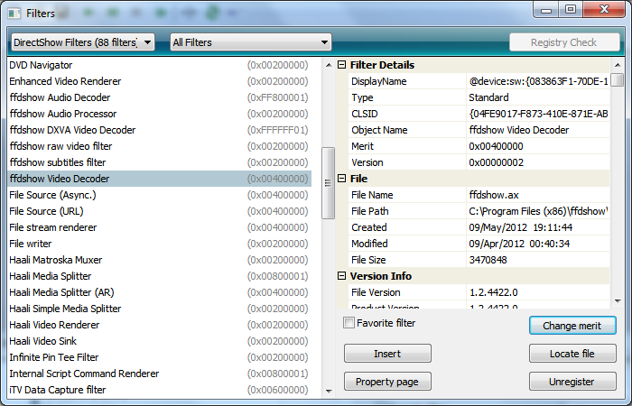Screen dimensions: 632x406
Task: Select ffdshow DXVA Video Decoder filter
Action: [x=159, y=130]
